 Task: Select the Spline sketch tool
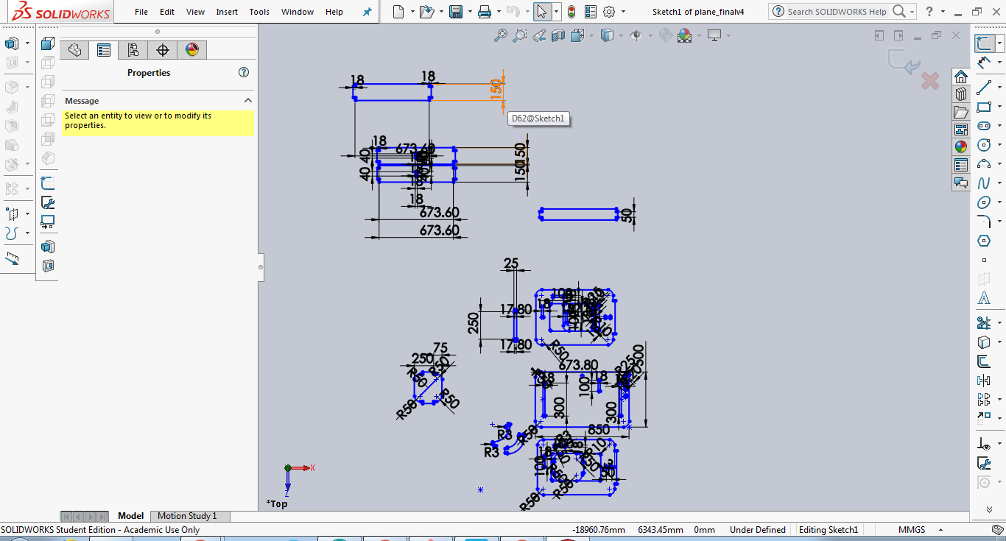coord(984,183)
